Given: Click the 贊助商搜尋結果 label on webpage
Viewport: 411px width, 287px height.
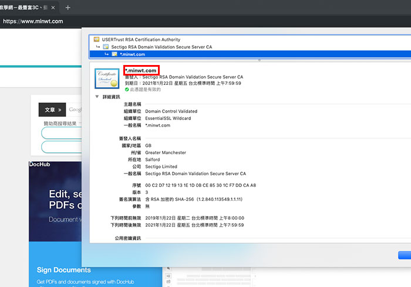Looking at the screenshot, I should (60, 124).
